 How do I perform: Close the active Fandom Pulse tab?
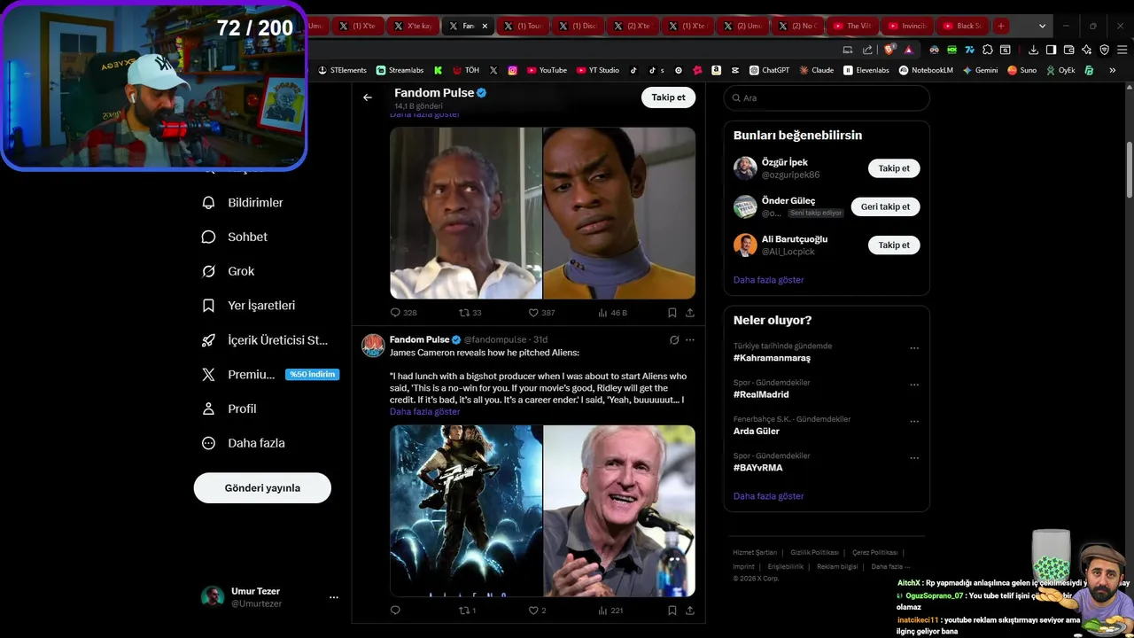(485, 26)
